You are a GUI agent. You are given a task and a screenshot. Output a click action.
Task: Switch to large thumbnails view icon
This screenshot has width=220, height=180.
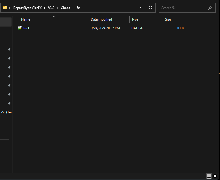pyautogui.click(x=215, y=176)
